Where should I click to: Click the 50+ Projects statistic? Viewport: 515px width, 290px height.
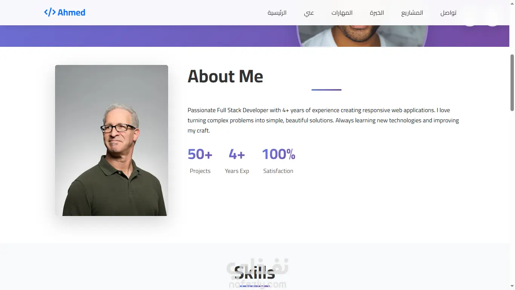tap(200, 160)
